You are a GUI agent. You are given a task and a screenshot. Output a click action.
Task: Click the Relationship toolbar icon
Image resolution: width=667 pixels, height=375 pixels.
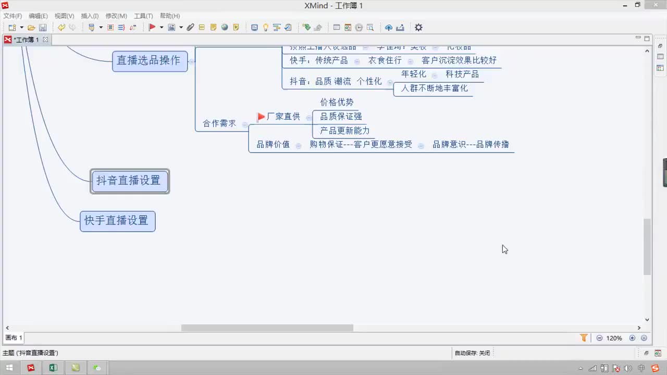133,28
